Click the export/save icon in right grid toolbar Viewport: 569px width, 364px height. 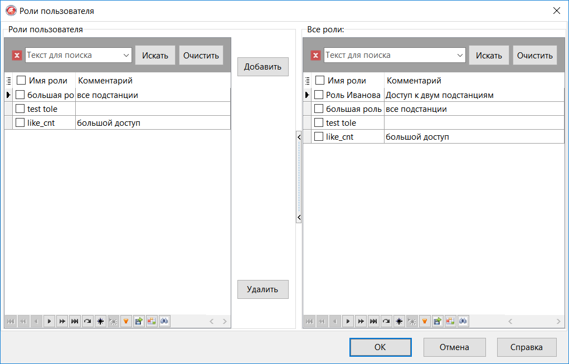click(437, 321)
